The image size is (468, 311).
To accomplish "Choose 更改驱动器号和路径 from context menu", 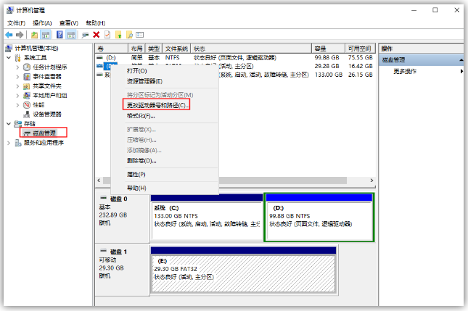I will click(x=157, y=105).
